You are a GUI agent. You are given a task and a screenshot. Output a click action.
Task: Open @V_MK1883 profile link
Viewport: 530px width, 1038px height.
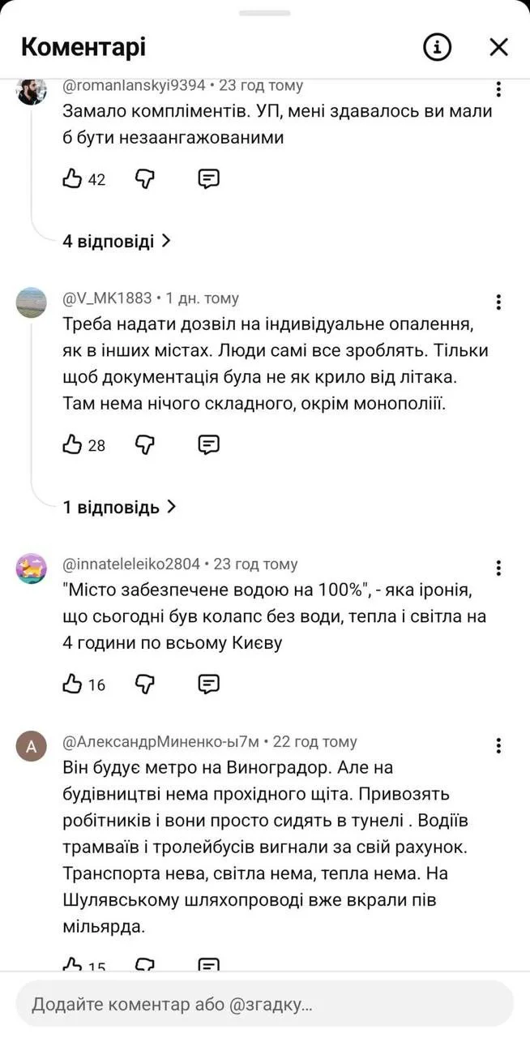click(107, 298)
